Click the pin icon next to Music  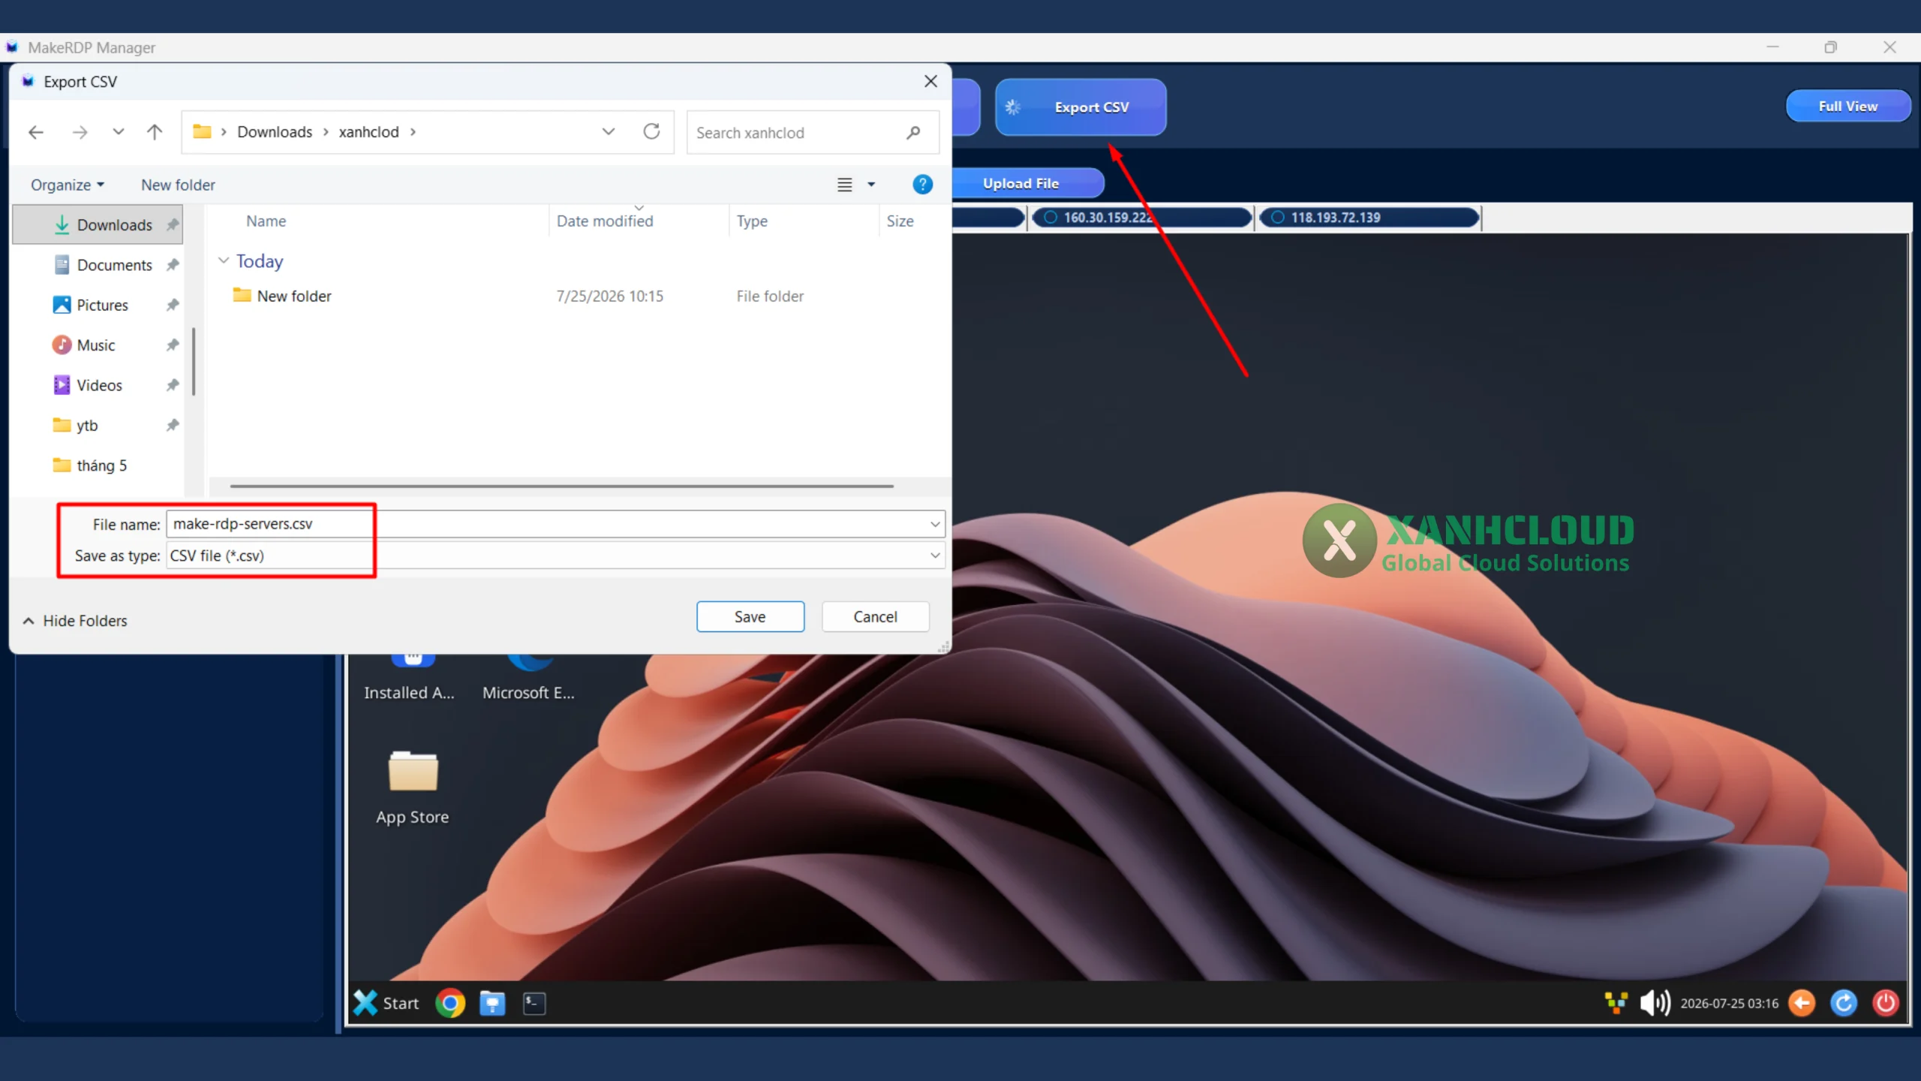173,345
